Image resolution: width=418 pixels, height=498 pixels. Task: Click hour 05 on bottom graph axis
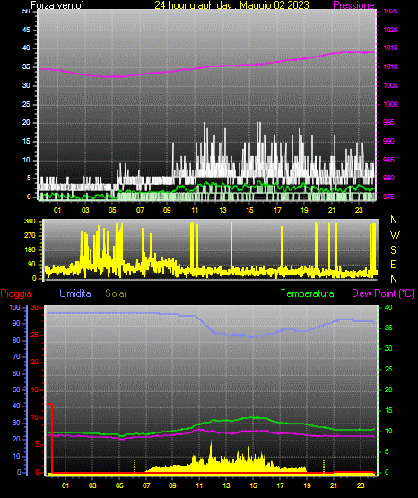119,485
